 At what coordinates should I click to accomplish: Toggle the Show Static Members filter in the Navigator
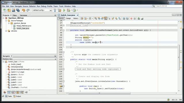click(x=14, y=92)
